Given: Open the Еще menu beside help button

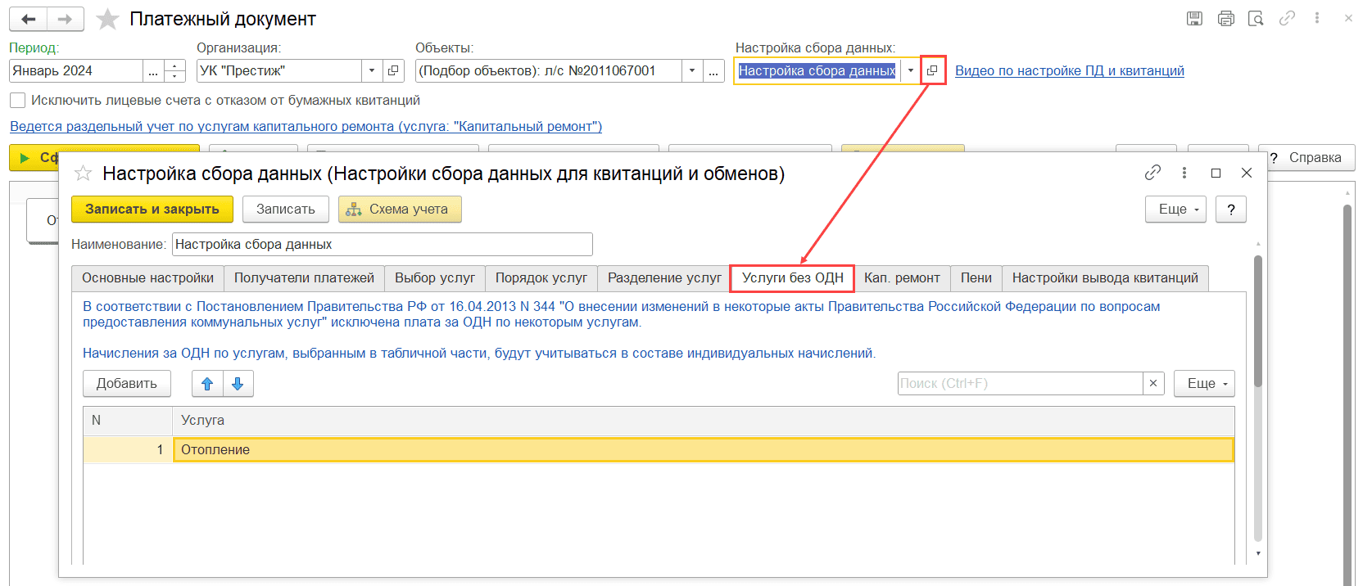Looking at the screenshot, I should click(x=1175, y=210).
